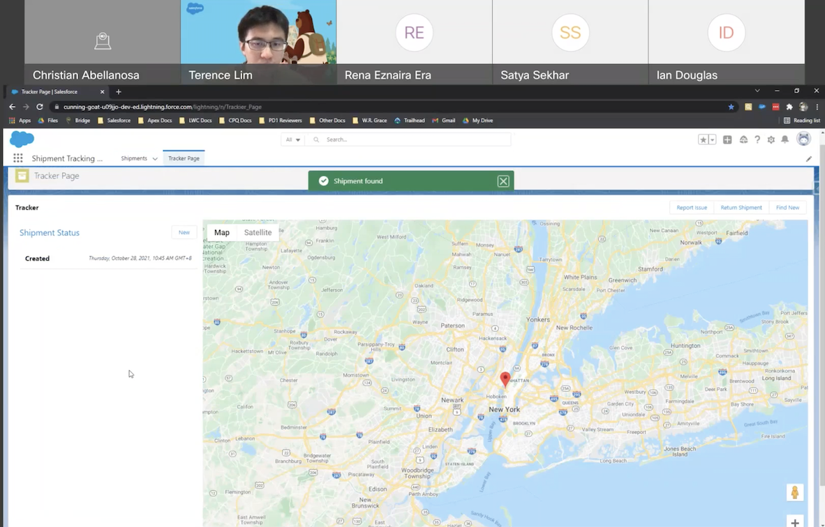Open the PD1 Reviewers bookmark folder
Viewport: 825px width, 527px height.
(281, 121)
